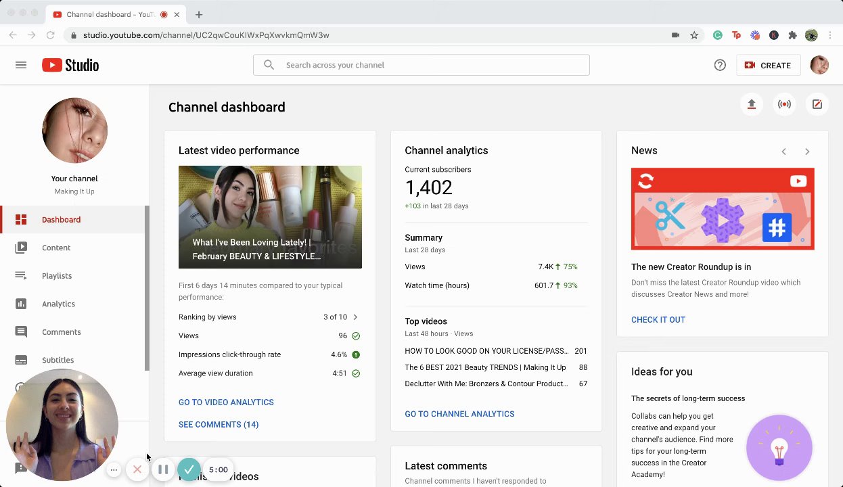Open Subtitles in the sidebar
843x487 pixels.
tap(73, 360)
